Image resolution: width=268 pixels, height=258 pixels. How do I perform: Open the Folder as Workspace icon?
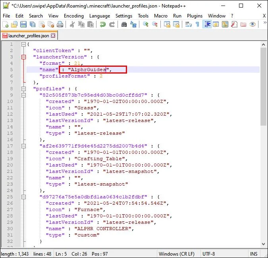pos(243,24)
